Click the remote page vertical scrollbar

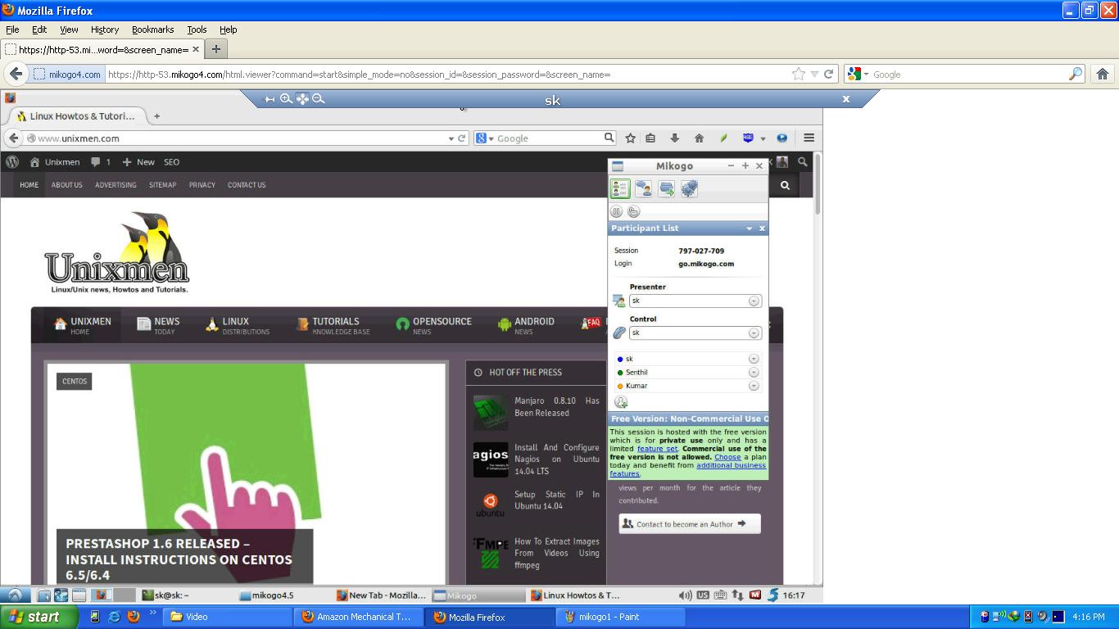pyautogui.click(x=818, y=183)
